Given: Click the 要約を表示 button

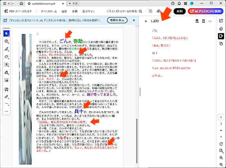Looking at the screenshot, I should pyautogui.click(x=117, y=20).
